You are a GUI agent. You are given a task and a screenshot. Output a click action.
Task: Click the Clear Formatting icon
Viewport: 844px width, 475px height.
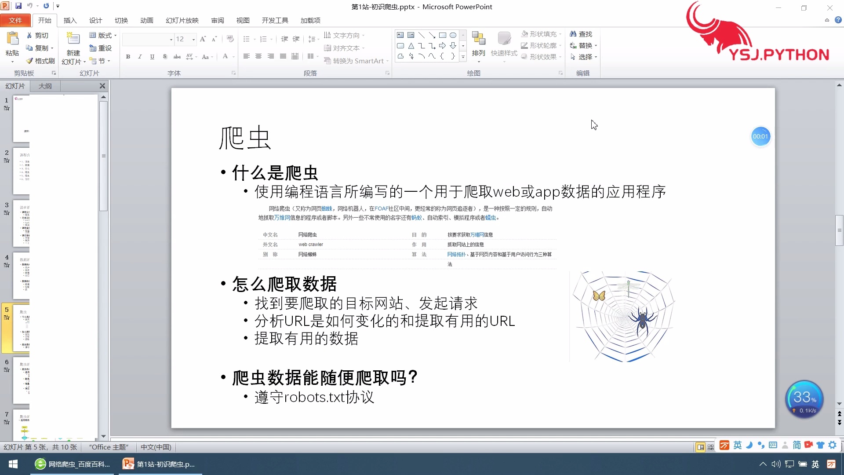[230, 39]
